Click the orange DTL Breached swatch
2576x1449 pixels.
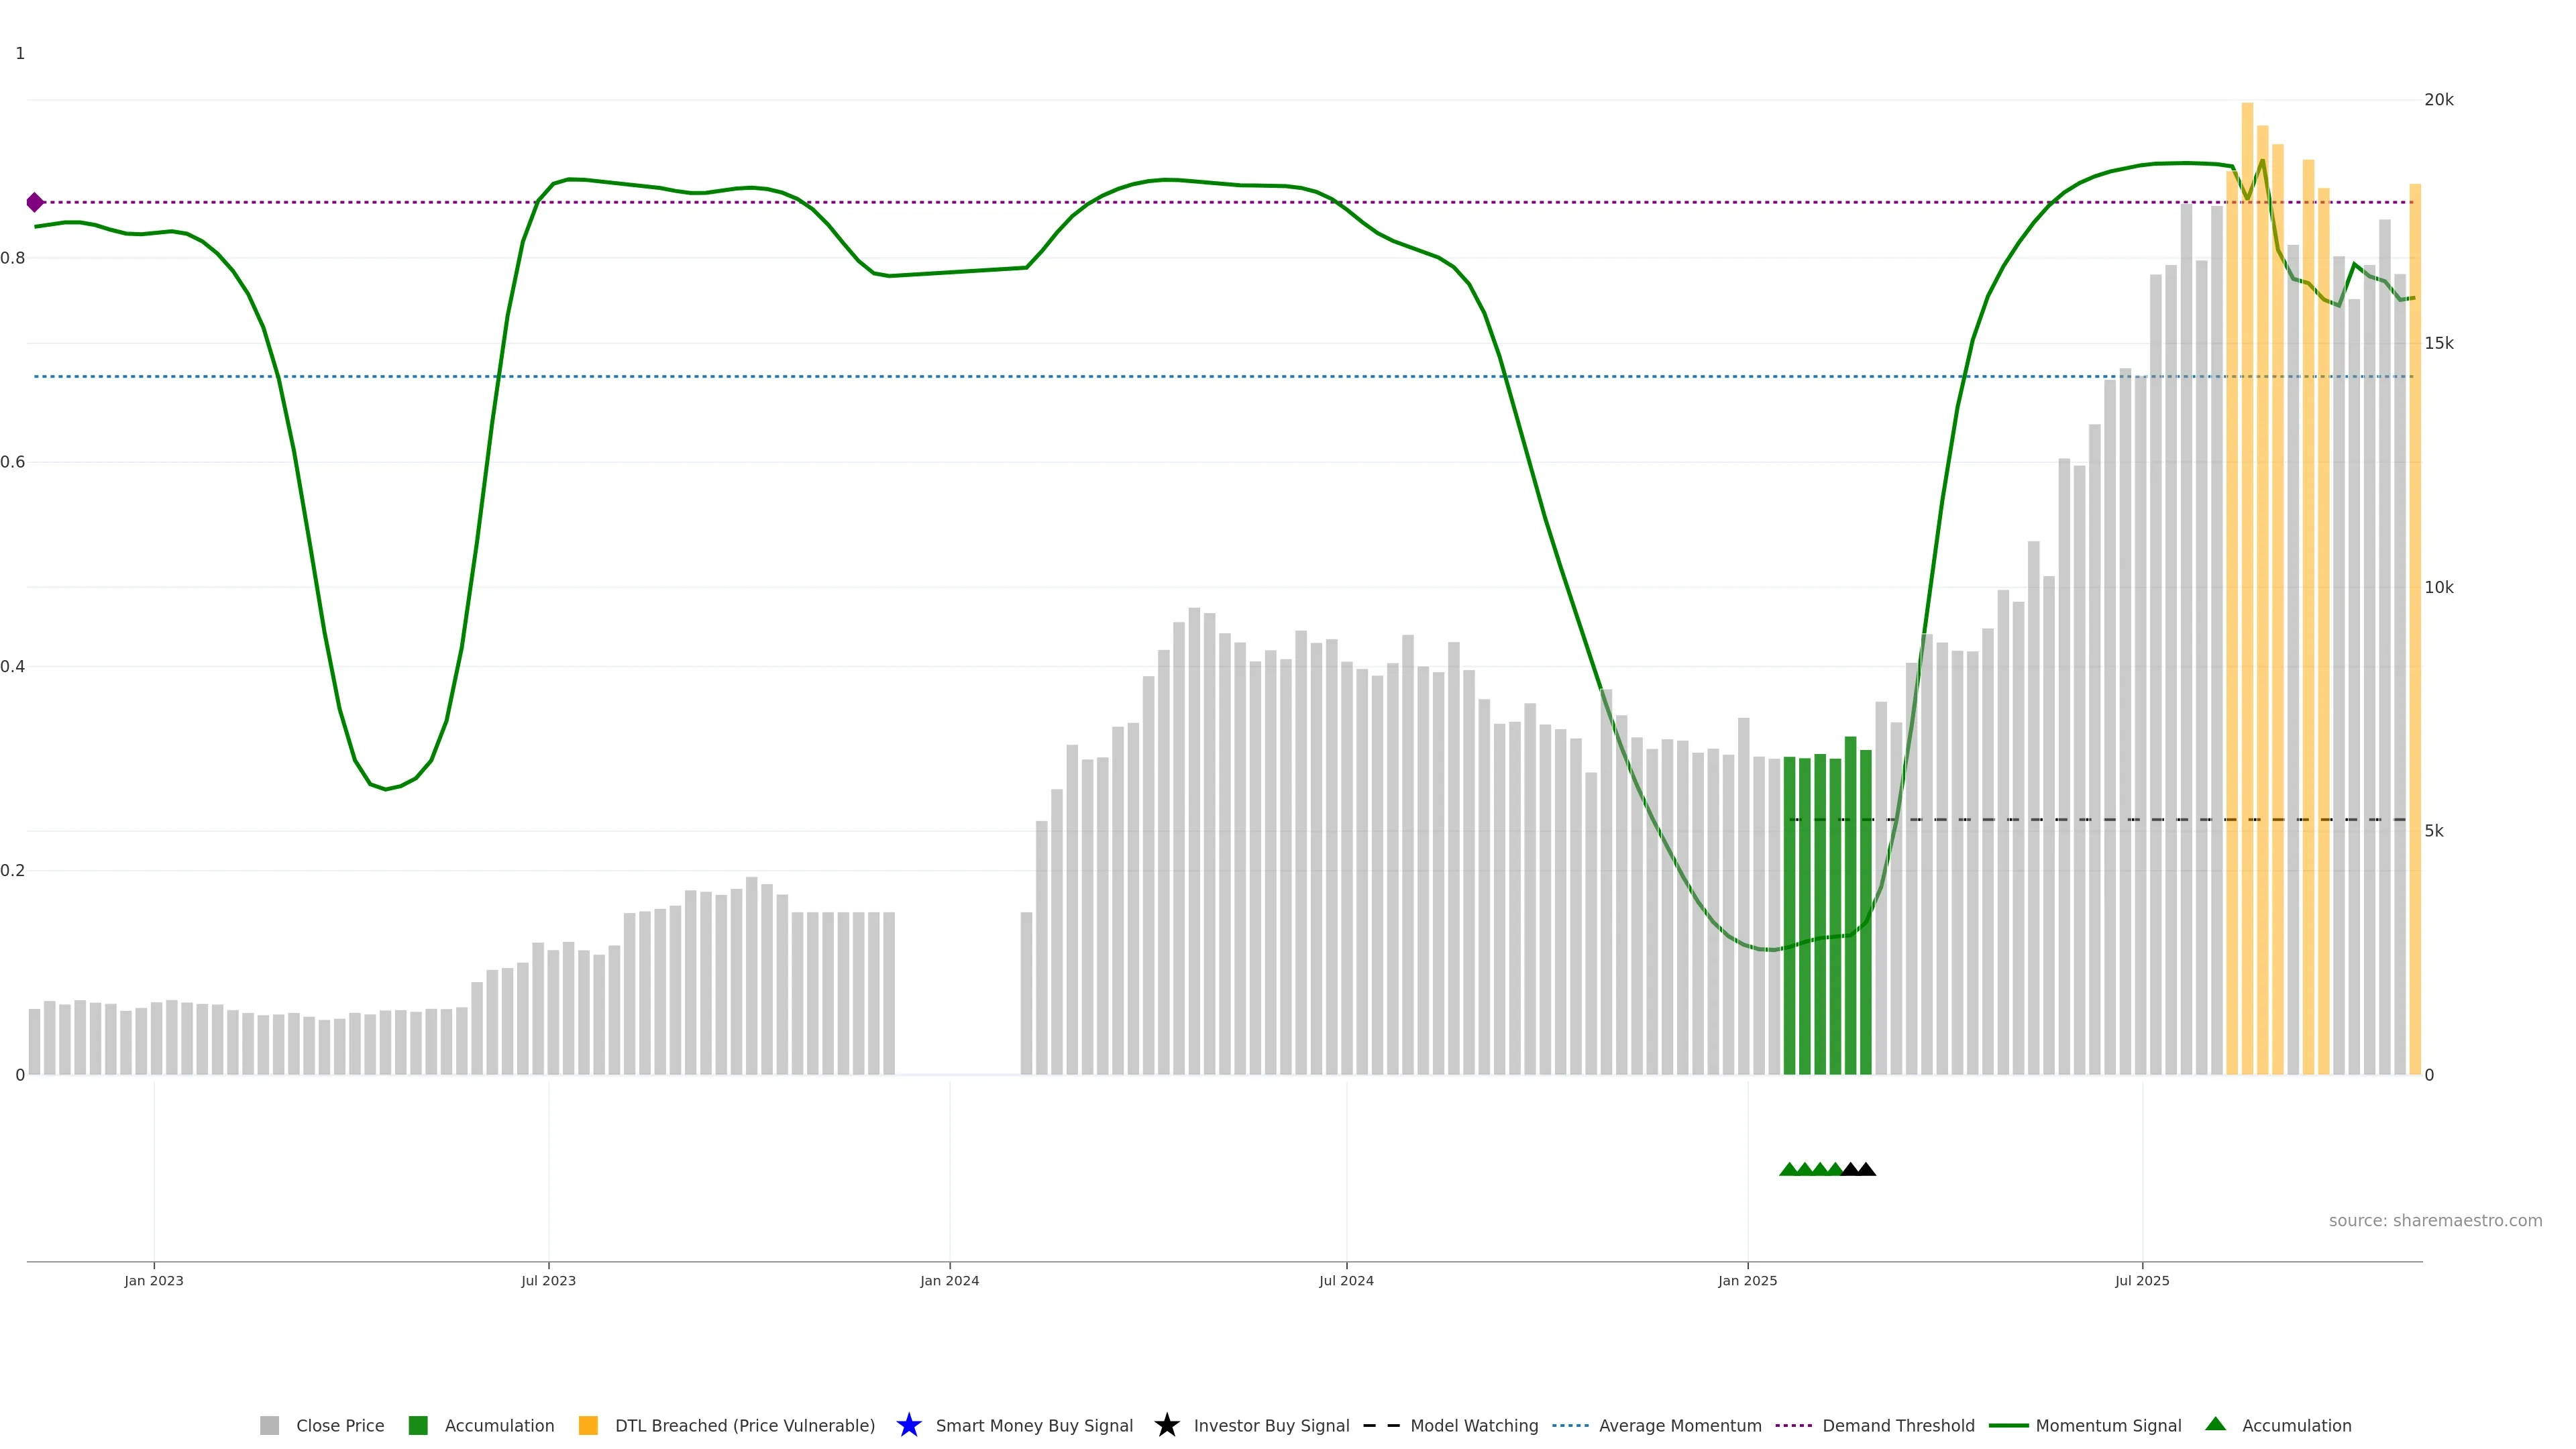[x=588, y=1425]
